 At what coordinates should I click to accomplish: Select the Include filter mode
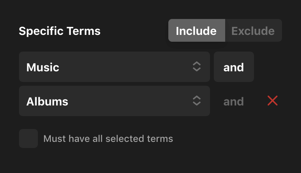pyautogui.click(x=196, y=31)
